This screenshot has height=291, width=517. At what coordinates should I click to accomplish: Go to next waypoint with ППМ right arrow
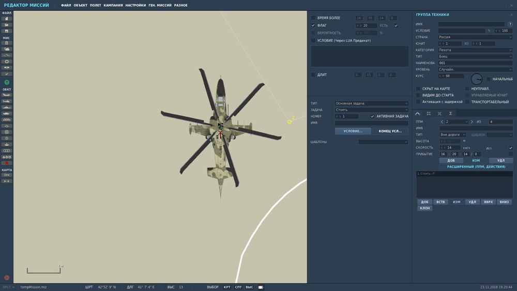[472, 122]
